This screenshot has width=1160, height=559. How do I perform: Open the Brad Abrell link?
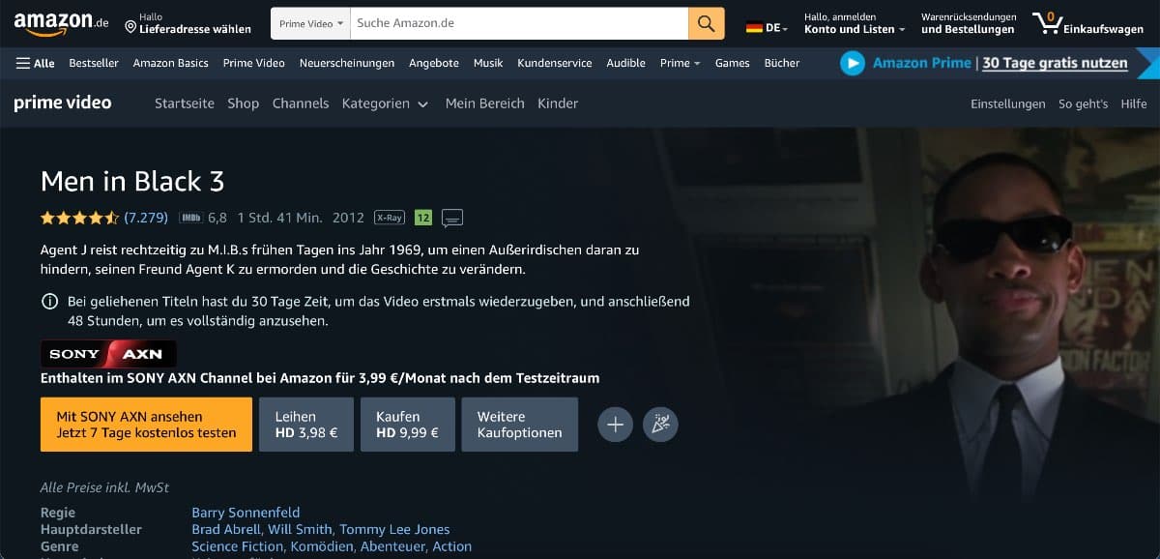click(x=226, y=529)
